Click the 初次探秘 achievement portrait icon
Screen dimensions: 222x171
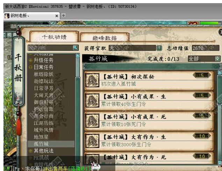[92, 80]
